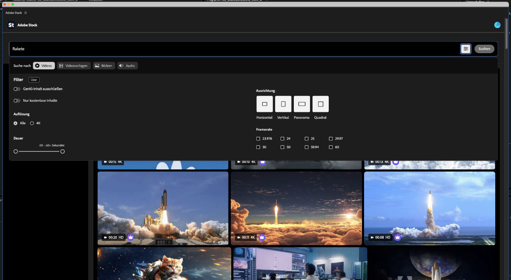
Task: Switch search type to Bildern
Action: pyautogui.click(x=104, y=66)
